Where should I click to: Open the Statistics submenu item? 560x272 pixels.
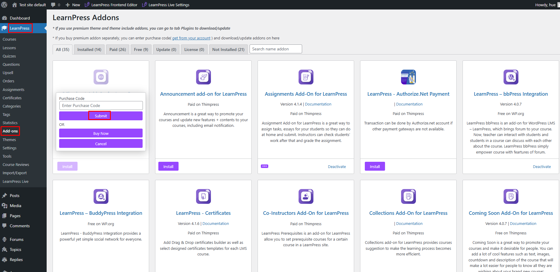(10, 123)
